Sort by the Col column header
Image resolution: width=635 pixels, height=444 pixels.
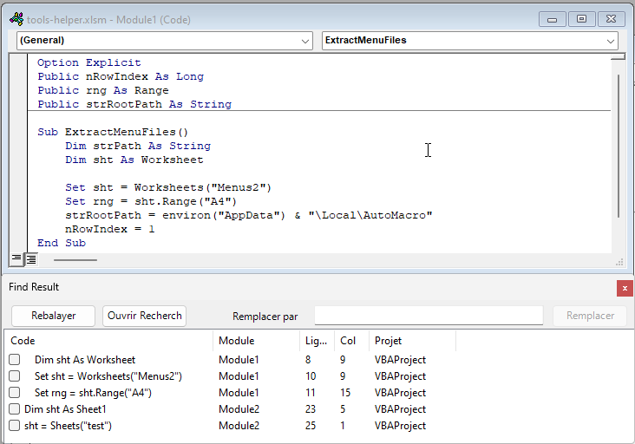[x=351, y=341]
